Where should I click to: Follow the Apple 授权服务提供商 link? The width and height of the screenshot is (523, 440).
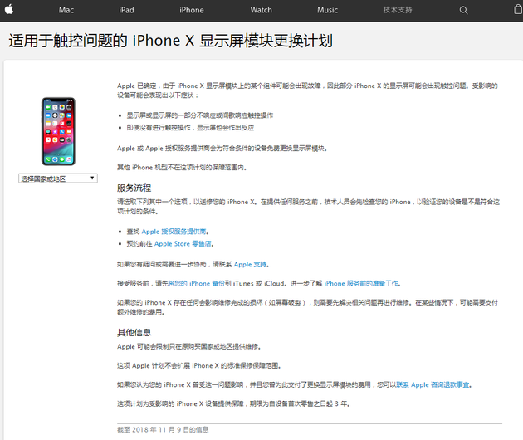click(x=174, y=232)
